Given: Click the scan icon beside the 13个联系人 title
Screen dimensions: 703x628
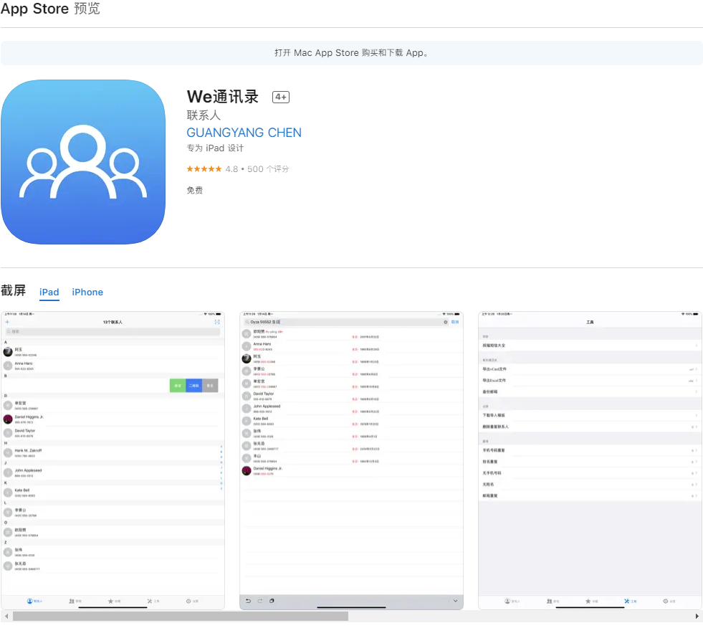Looking at the screenshot, I should (x=217, y=323).
